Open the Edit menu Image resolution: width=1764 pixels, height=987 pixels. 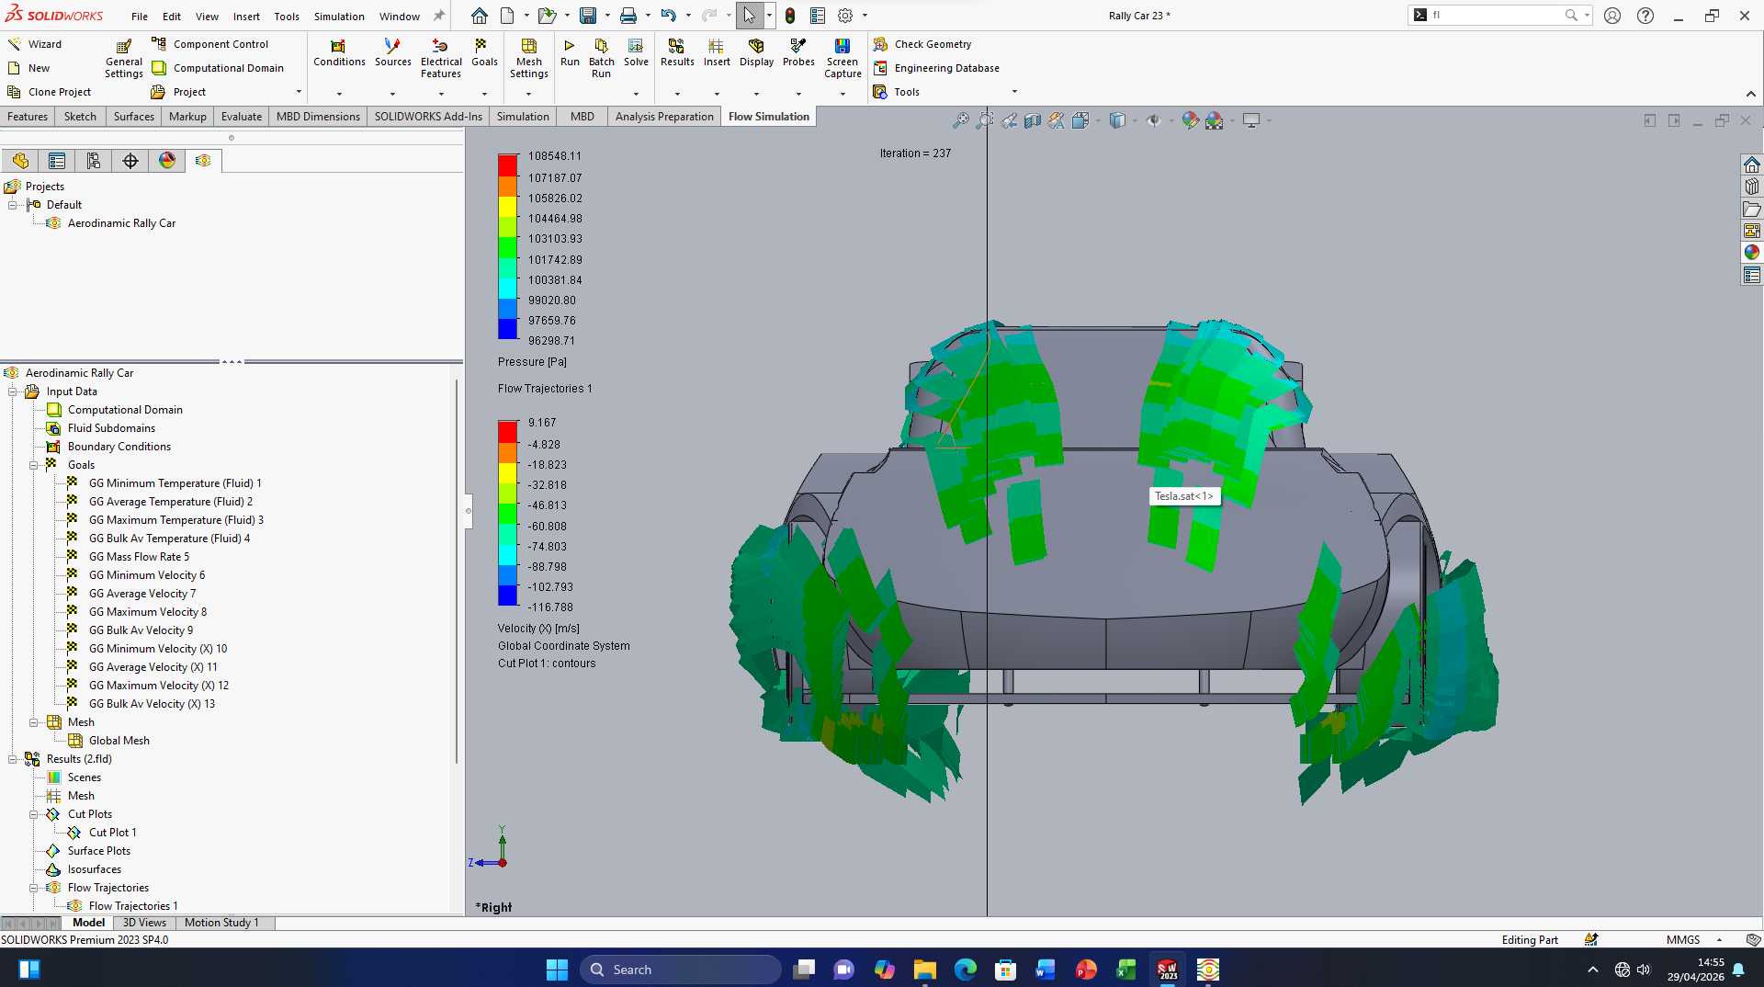tap(172, 17)
